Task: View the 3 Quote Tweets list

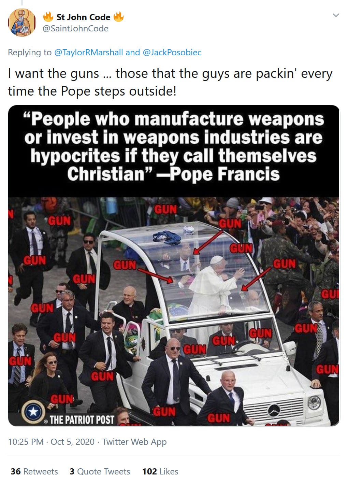Action: [x=100, y=471]
